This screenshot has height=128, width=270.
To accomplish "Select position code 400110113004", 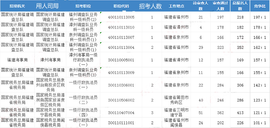I will pyautogui.click(x=121, y=47).
